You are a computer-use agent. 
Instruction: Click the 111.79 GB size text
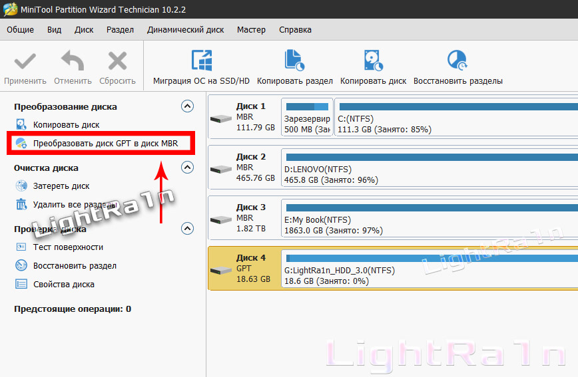pos(256,128)
